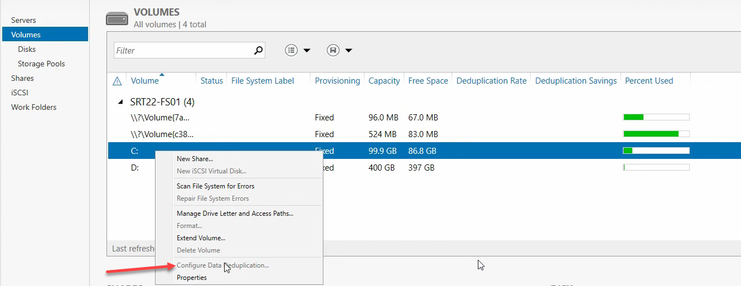Sort by the Status column header
Screen dimensions: 741x286
point(211,81)
